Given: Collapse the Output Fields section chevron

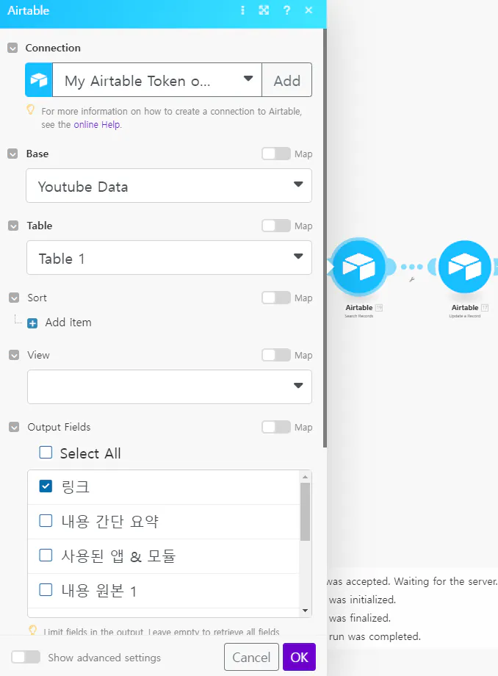Looking at the screenshot, I should (14, 427).
